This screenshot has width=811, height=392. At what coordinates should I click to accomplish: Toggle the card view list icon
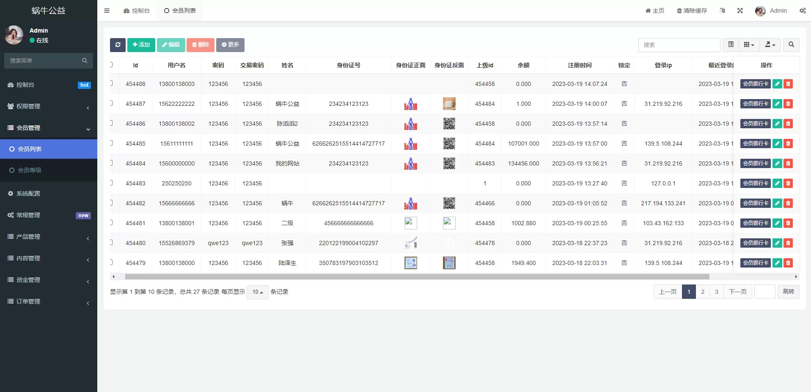[731, 45]
